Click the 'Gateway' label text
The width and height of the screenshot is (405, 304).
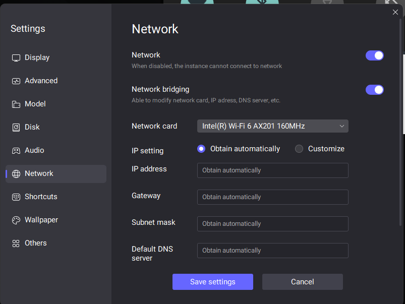click(146, 196)
